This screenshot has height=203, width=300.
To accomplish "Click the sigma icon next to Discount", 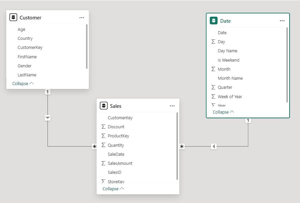I will pyautogui.click(x=103, y=127).
